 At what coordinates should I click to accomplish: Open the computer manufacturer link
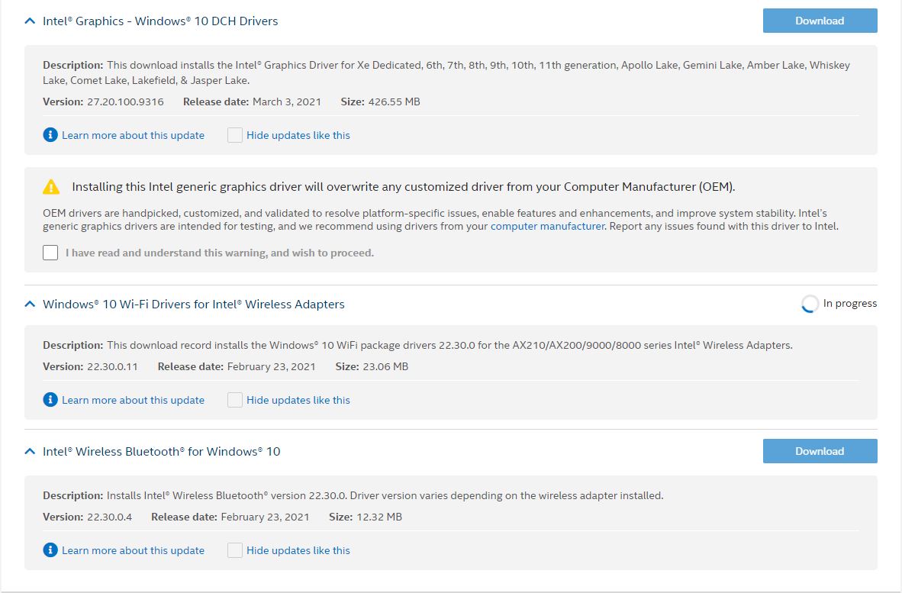coord(547,226)
